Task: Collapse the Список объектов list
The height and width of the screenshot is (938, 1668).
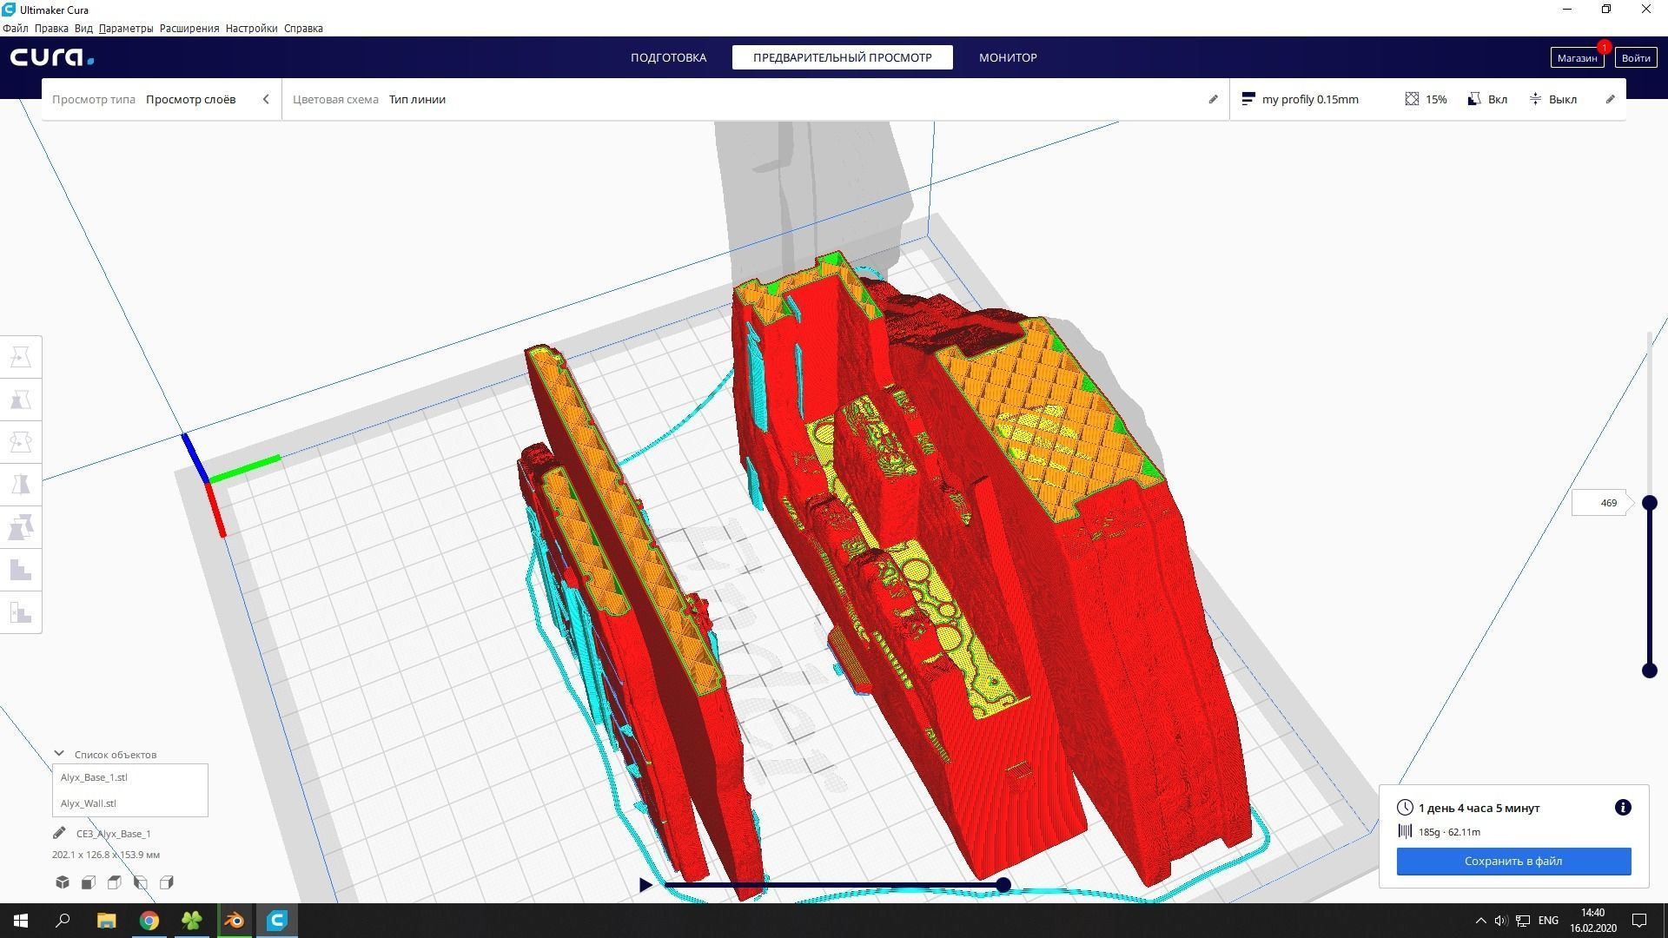Action: click(59, 754)
